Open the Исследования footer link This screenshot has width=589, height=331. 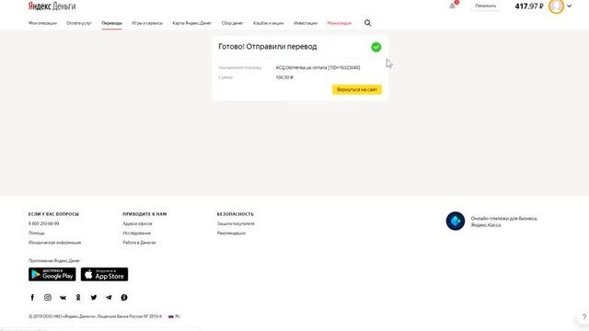pos(137,233)
